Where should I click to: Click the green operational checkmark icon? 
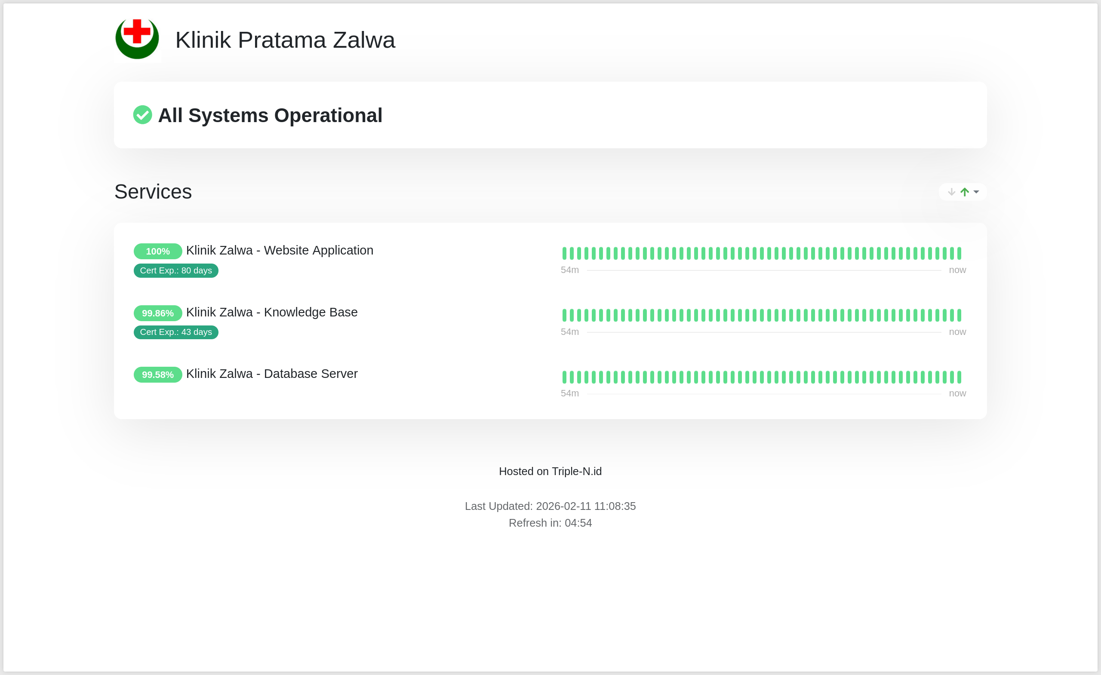(142, 115)
